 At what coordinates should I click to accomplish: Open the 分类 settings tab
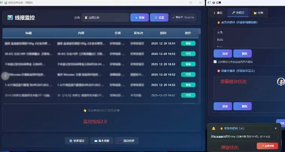[258, 13]
